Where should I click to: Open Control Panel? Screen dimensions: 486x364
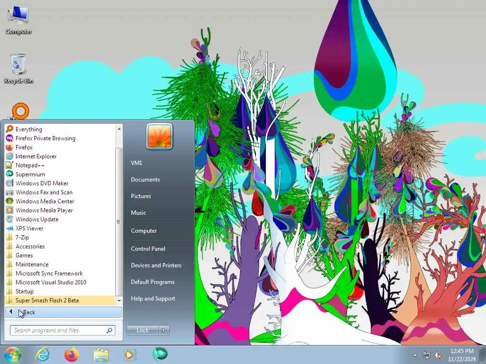[x=148, y=248]
